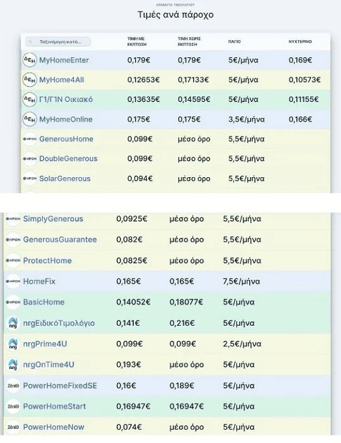Open the Γ1/Γ1Ν Οικιακό plan link
Viewport: 341px width, 443px height.
66,99
